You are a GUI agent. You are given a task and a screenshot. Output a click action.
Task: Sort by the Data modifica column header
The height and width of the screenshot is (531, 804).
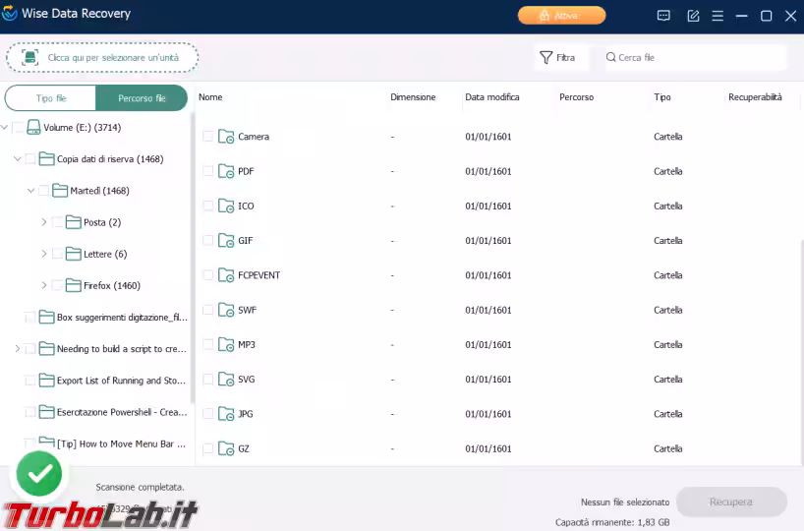point(492,97)
